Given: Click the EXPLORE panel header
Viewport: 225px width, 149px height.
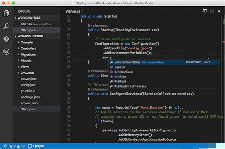Looking at the screenshot, I should (x=24, y=12).
